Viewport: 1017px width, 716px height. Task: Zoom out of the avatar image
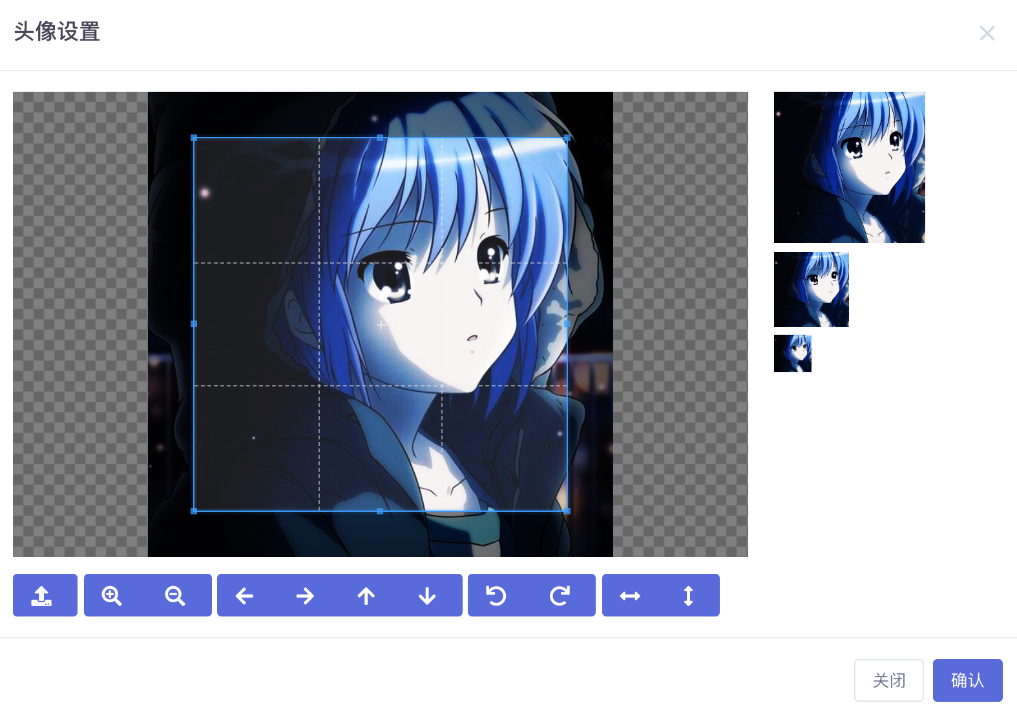tap(175, 595)
